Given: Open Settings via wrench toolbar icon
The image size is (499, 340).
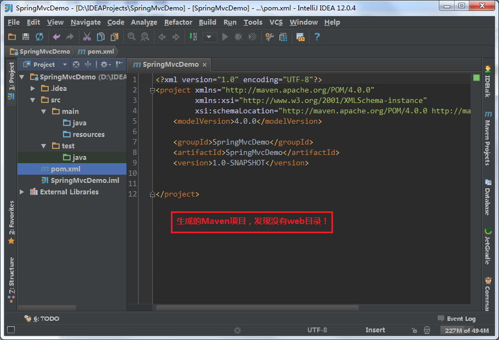Looking at the screenshot, I should point(269,37).
